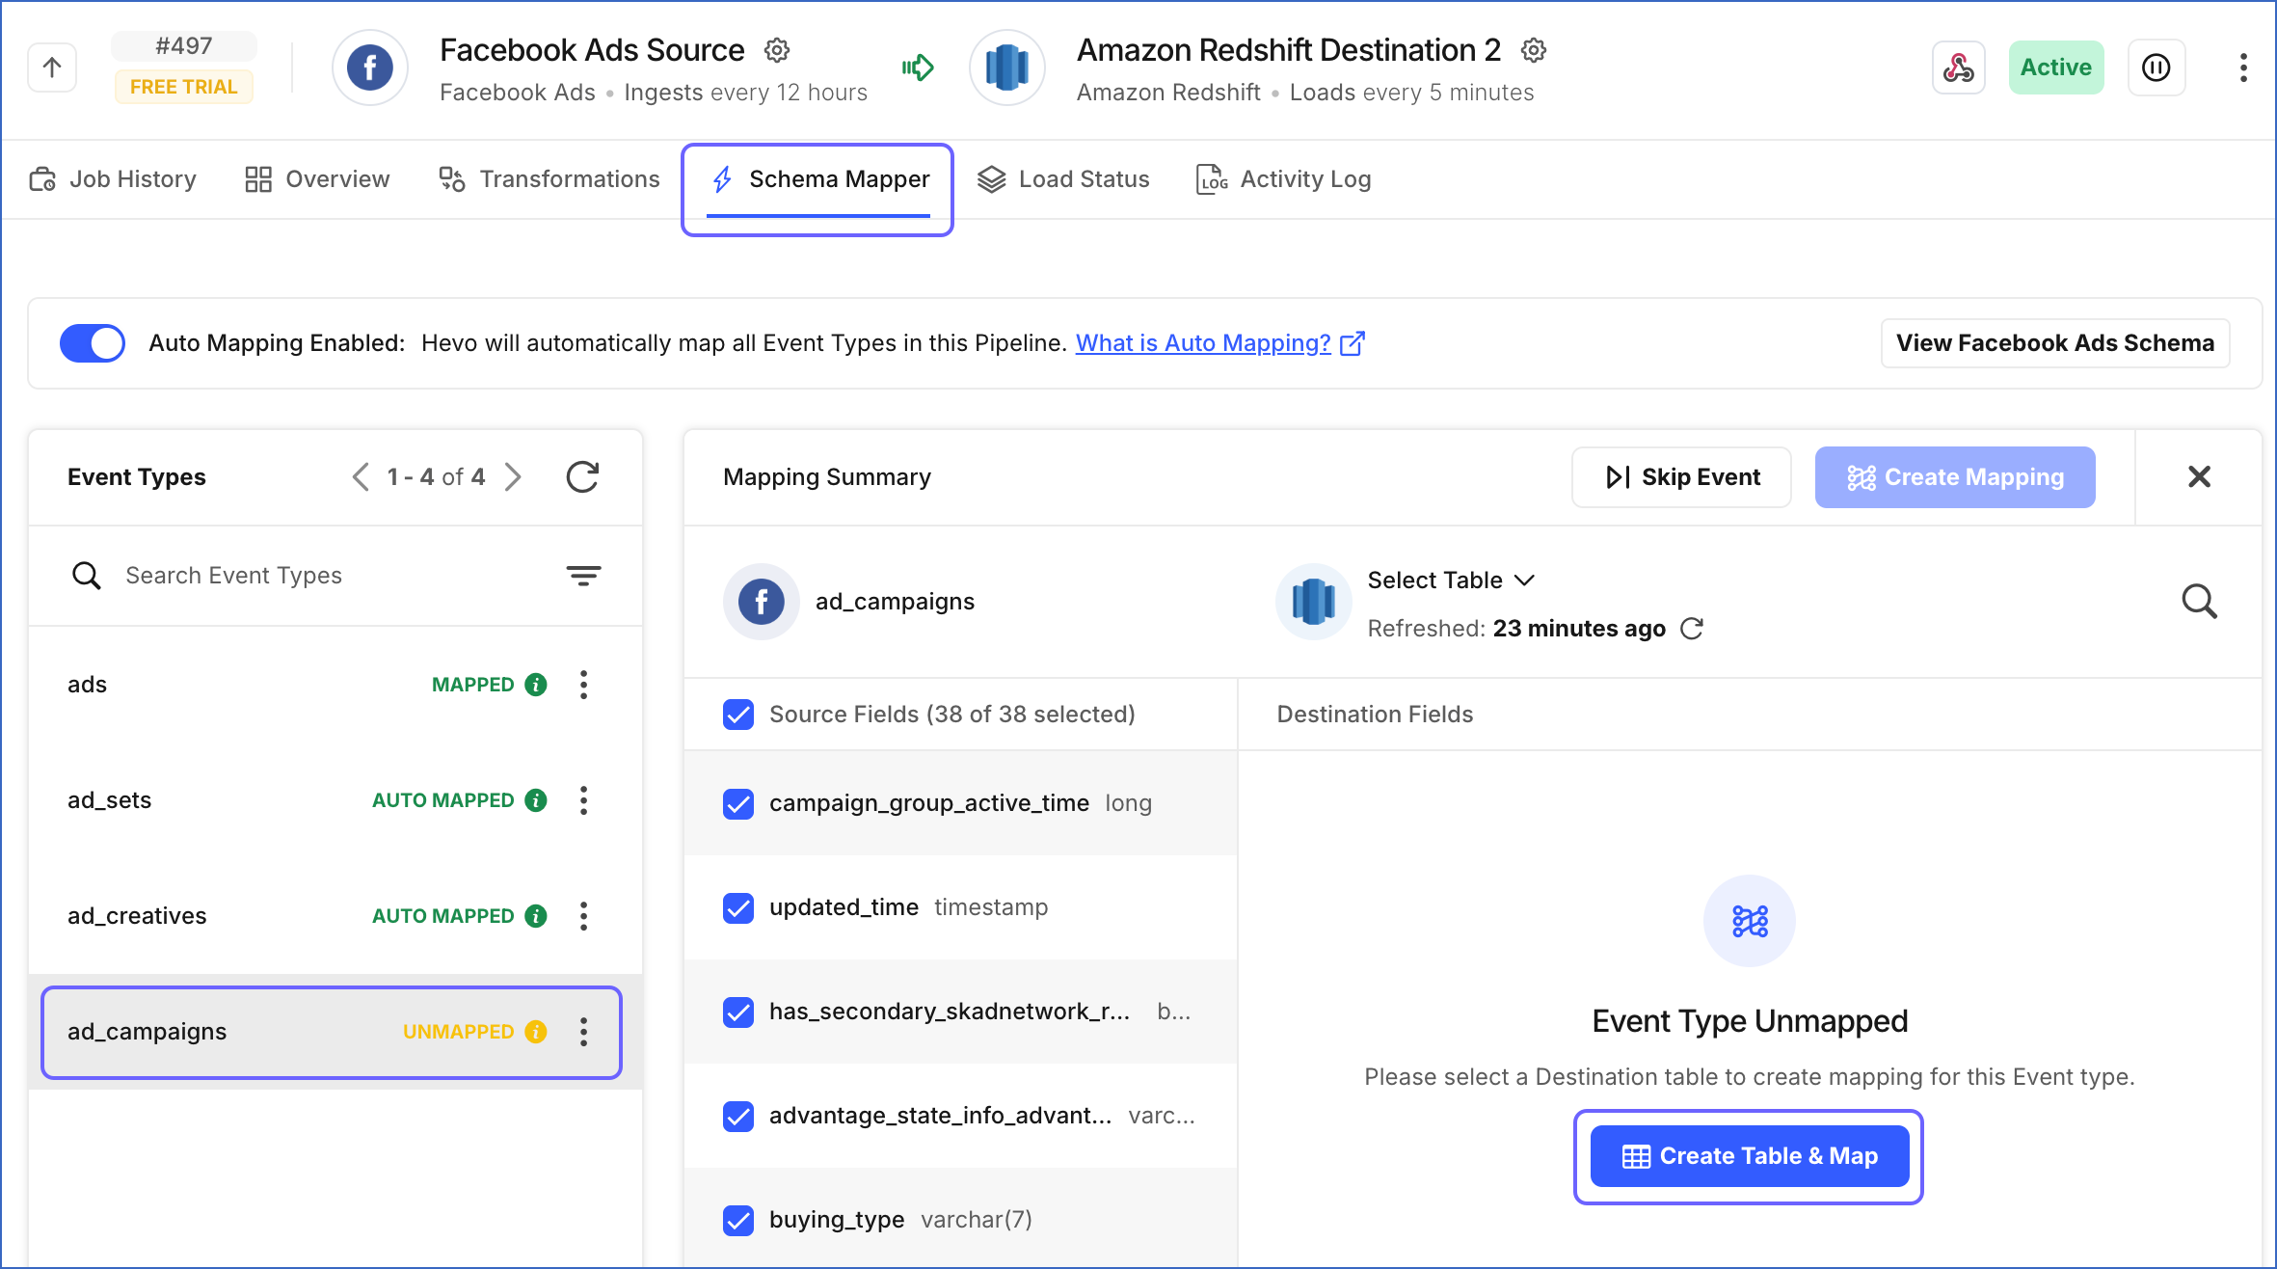Expand the Select Table dropdown
The width and height of the screenshot is (2277, 1269).
(x=1451, y=580)
